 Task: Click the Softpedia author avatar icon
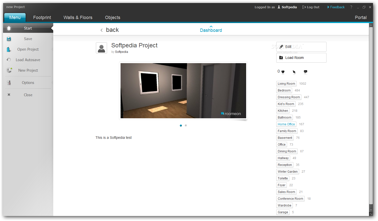[101, 48]
